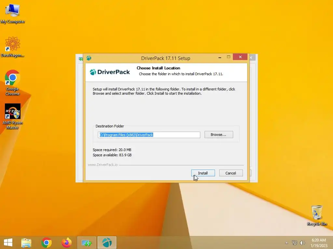Viewport: 333px width, 249px height.
Task: Minimize the DriverPack Setup window
Action: 220,57
